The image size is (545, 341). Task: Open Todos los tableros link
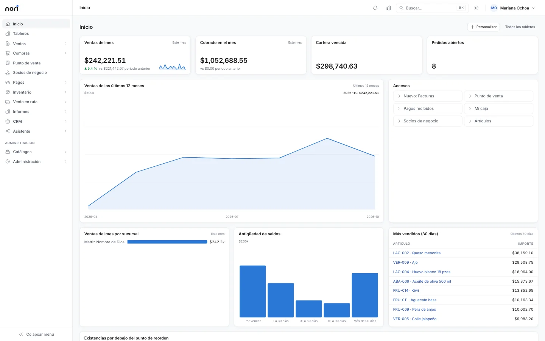[x=520, y=27]
